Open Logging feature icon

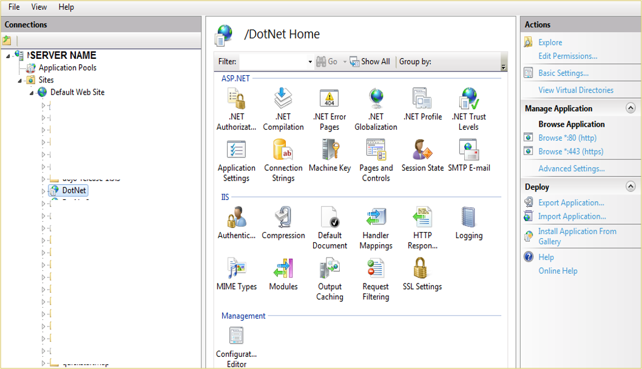coord(469,223)
